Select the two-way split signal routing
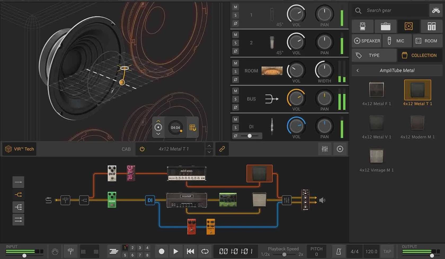This screenshot has height=259, width=445. pos(18,195)
